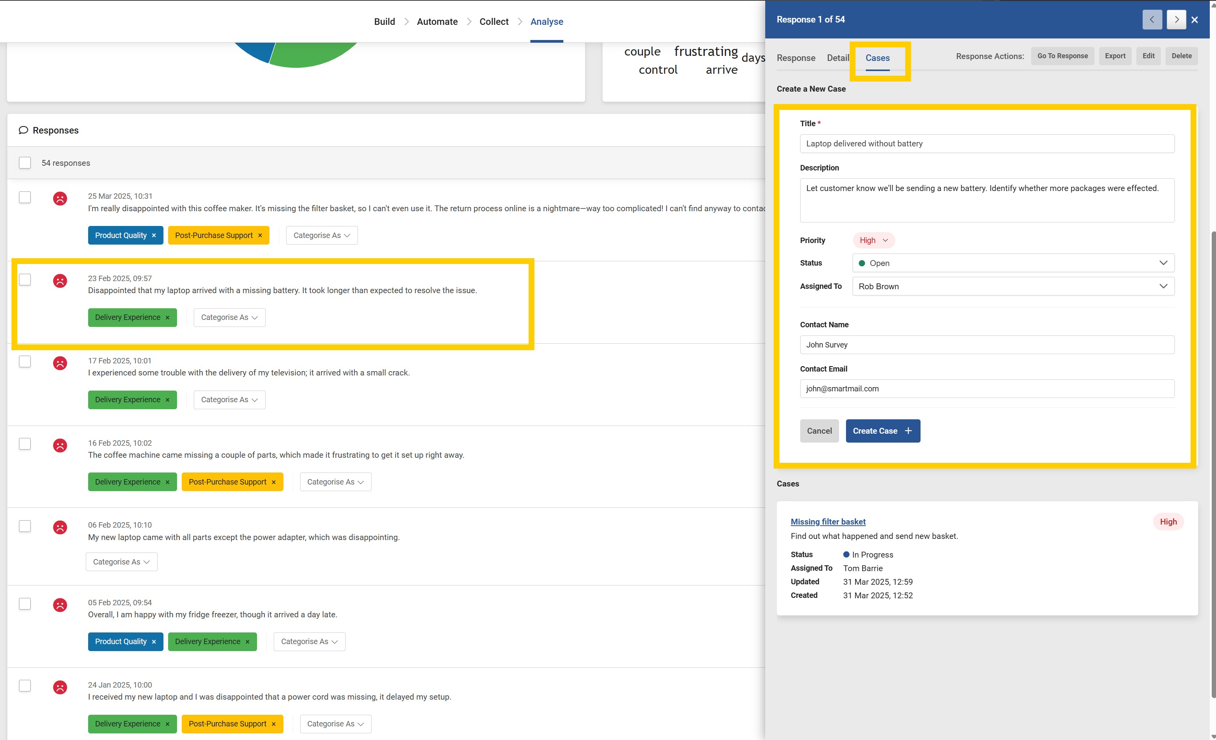Click sad face icon on 16 Feb response

[60, 445]
